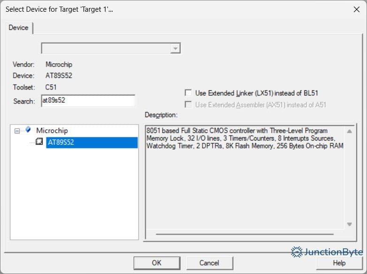The height and width of the screenshot is (274, 367).
Task: Collapse the Microchip tree node
Action: tap(17, 131)
